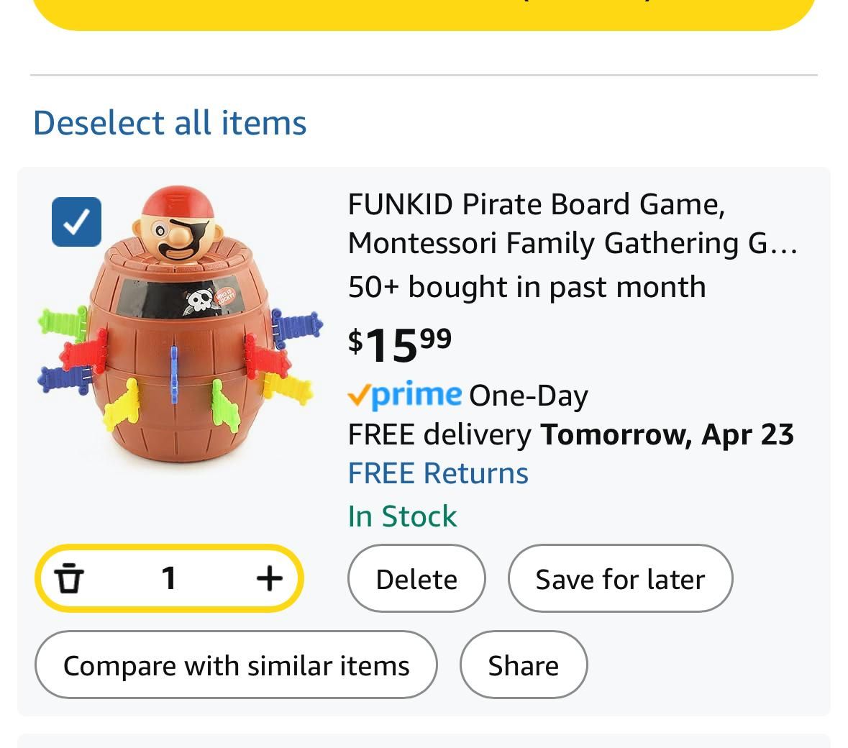Tap the orange prime checkmark icon

359,395
